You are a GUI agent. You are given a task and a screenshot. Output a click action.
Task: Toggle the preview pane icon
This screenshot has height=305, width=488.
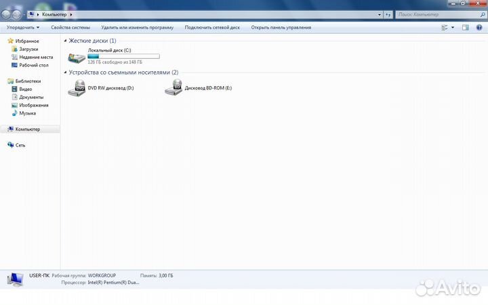[465, 27]
